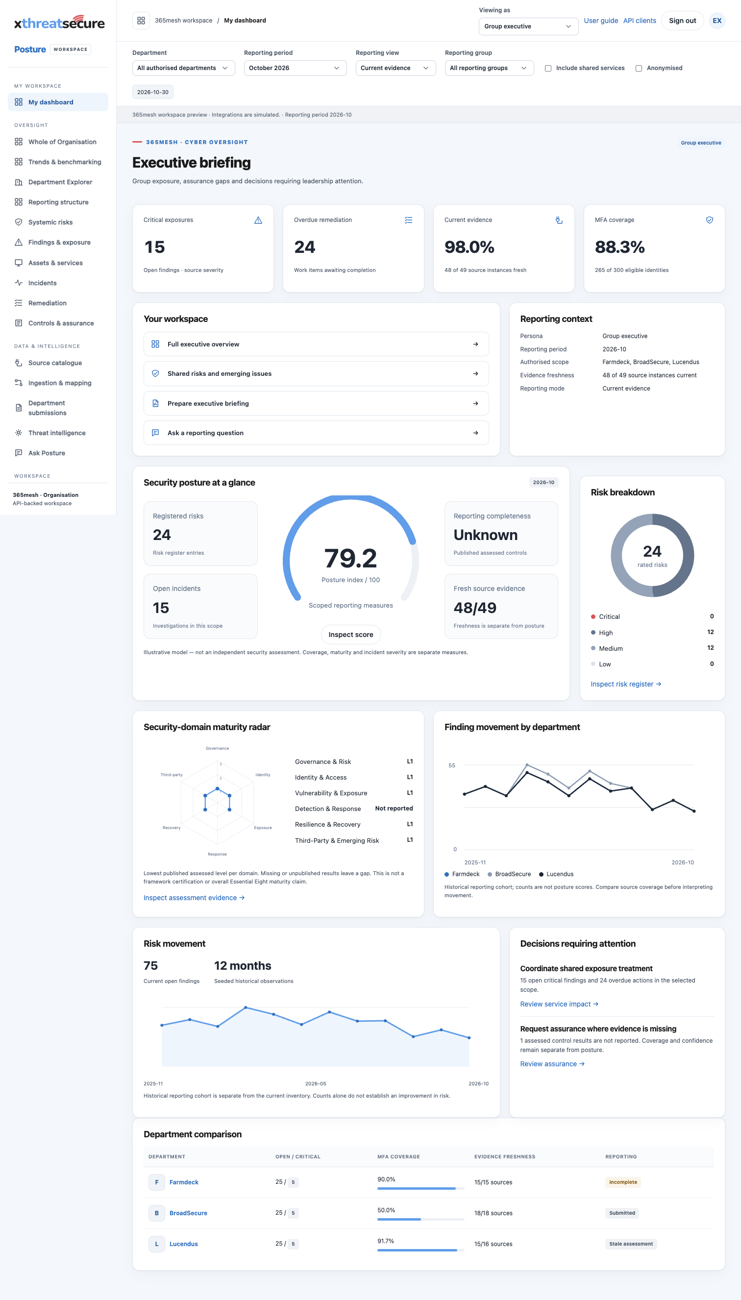Click the Sign out button
This screenshot has height=1300, width=741.
coord(682,21)
